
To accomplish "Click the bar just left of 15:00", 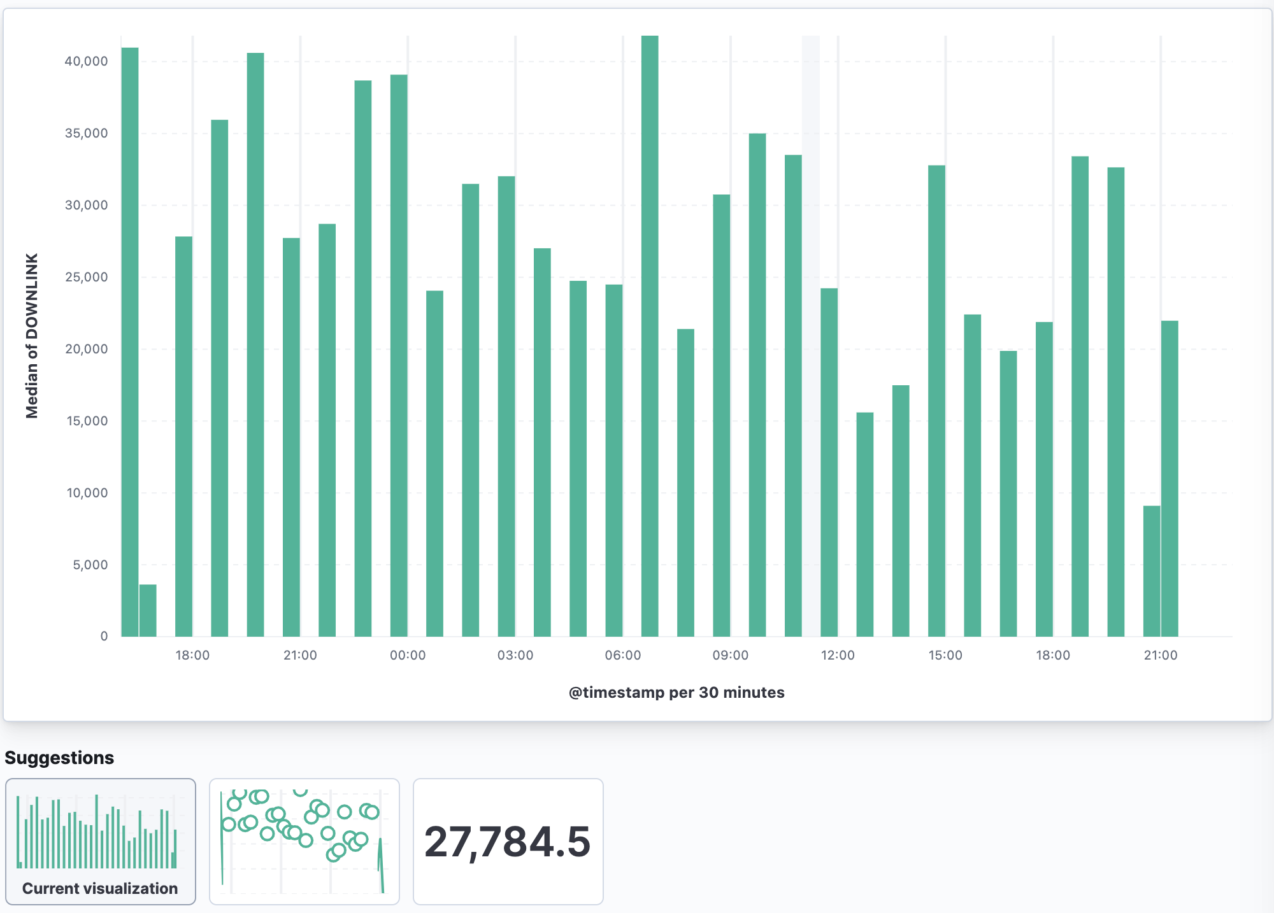I will tap(936, 400).
